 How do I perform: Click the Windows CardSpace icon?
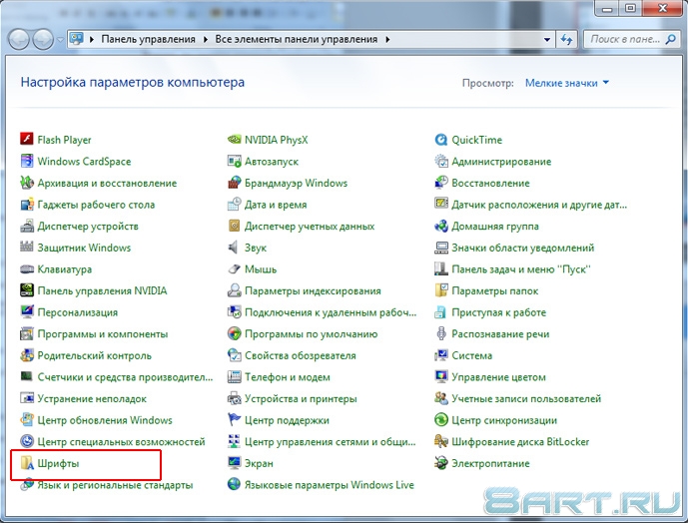[27, 161]
